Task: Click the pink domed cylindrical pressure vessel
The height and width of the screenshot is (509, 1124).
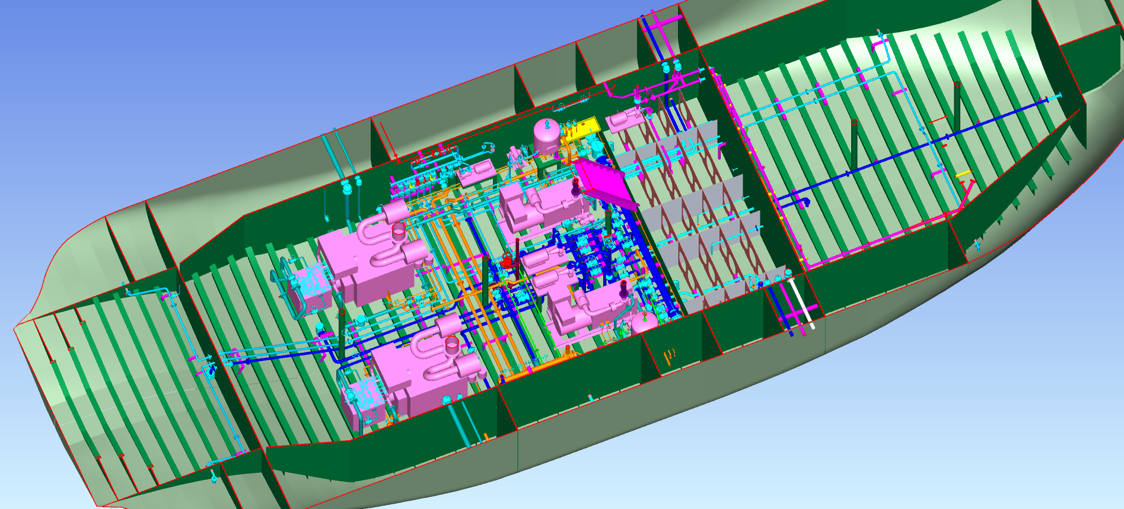Action: 545,136
